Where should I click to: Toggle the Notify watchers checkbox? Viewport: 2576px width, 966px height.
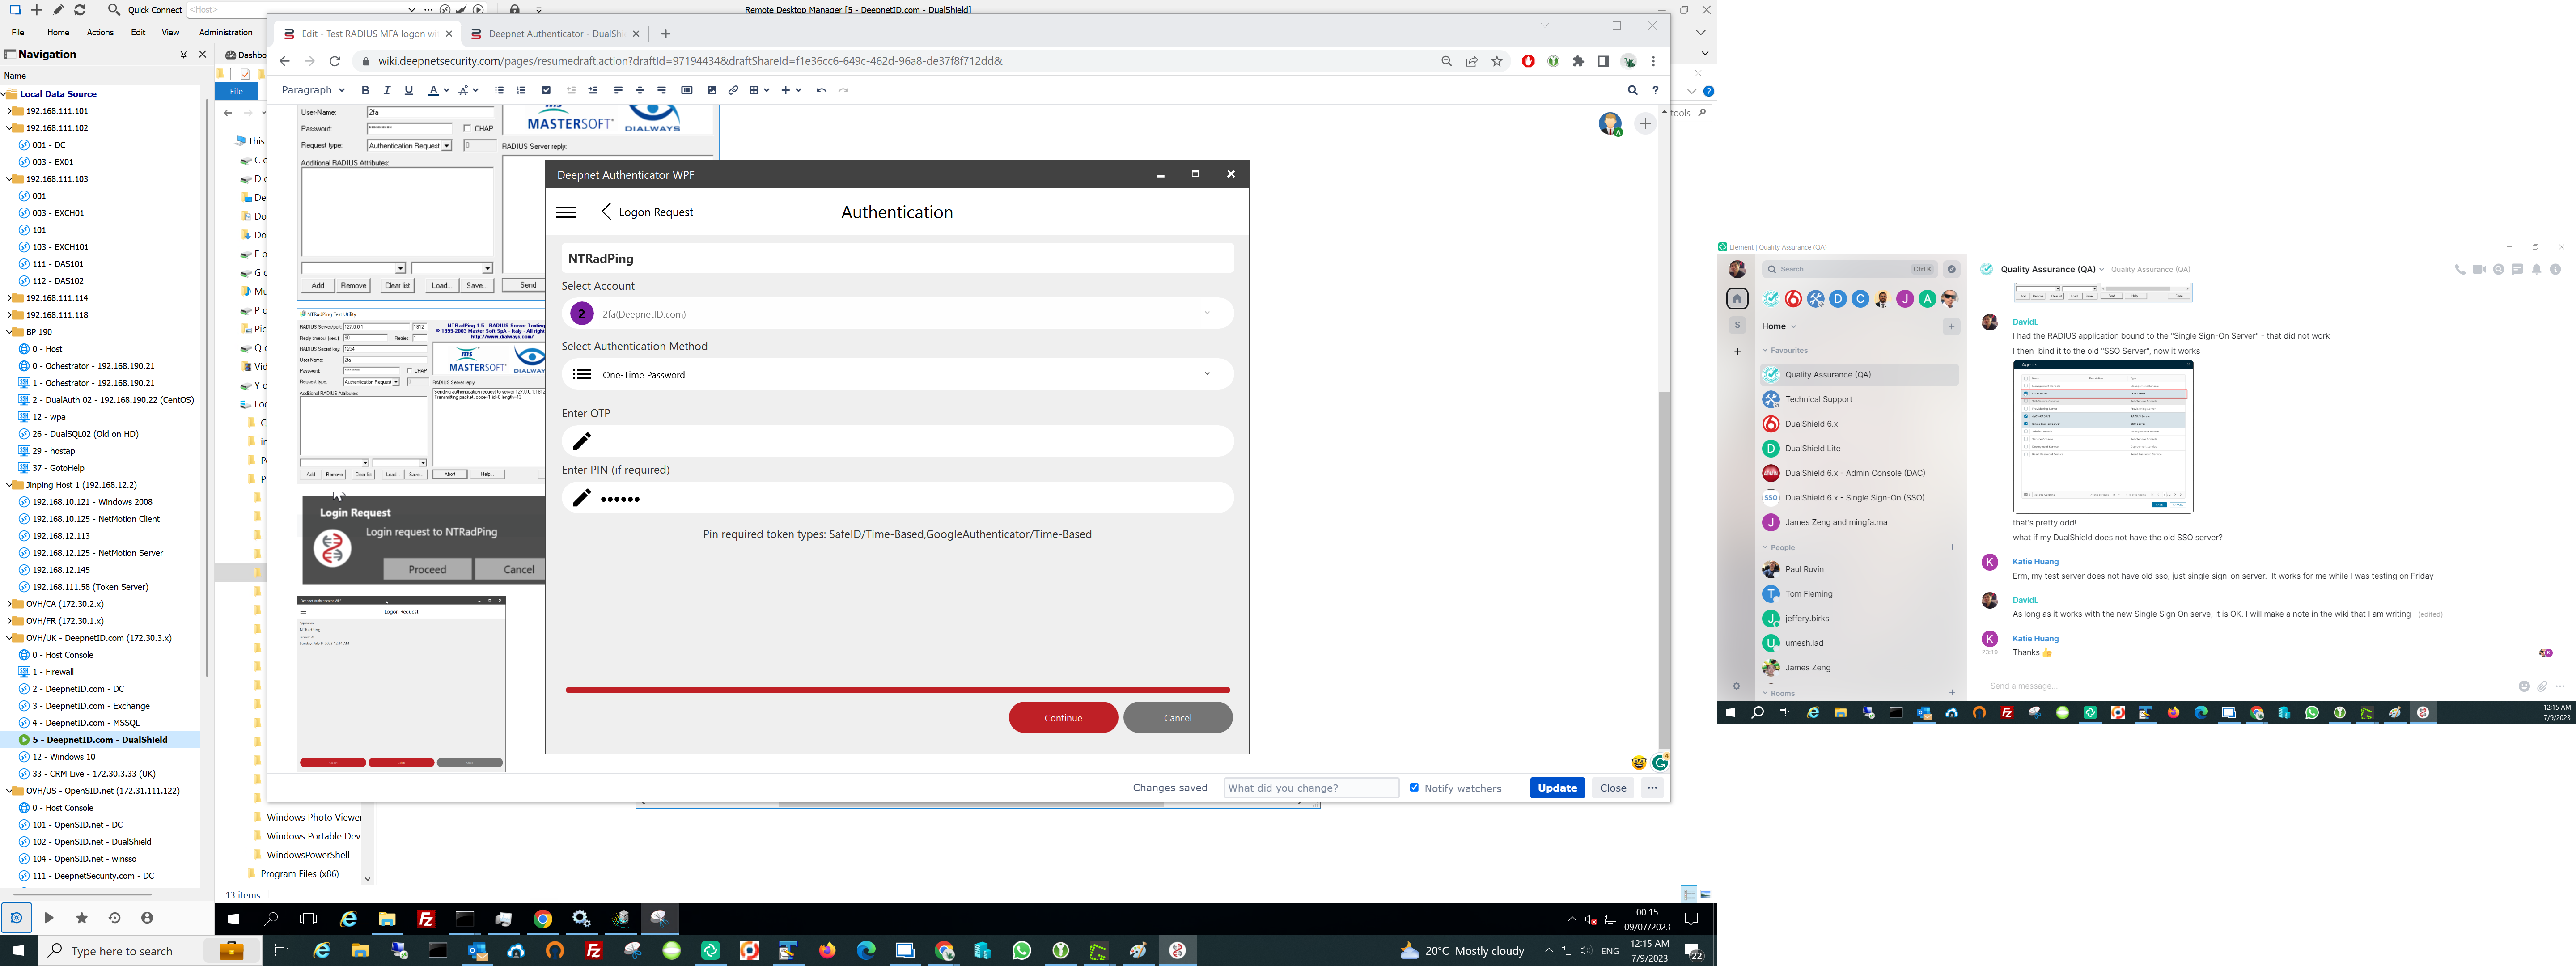click(1414, 787)
